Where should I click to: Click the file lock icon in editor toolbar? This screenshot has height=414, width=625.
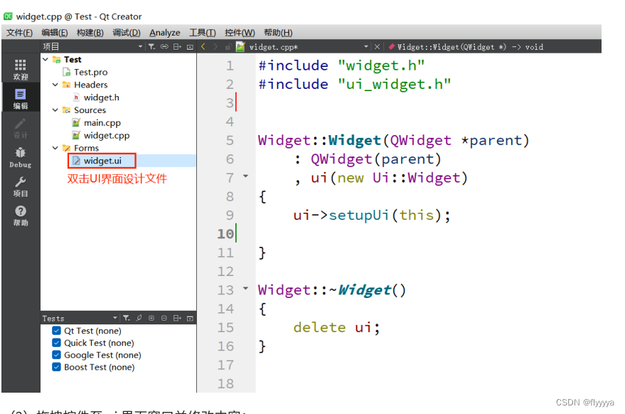point(228,47)
